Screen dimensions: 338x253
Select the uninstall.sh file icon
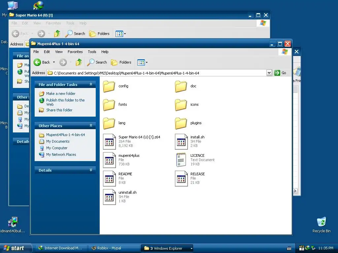click(x=109, y=197)
